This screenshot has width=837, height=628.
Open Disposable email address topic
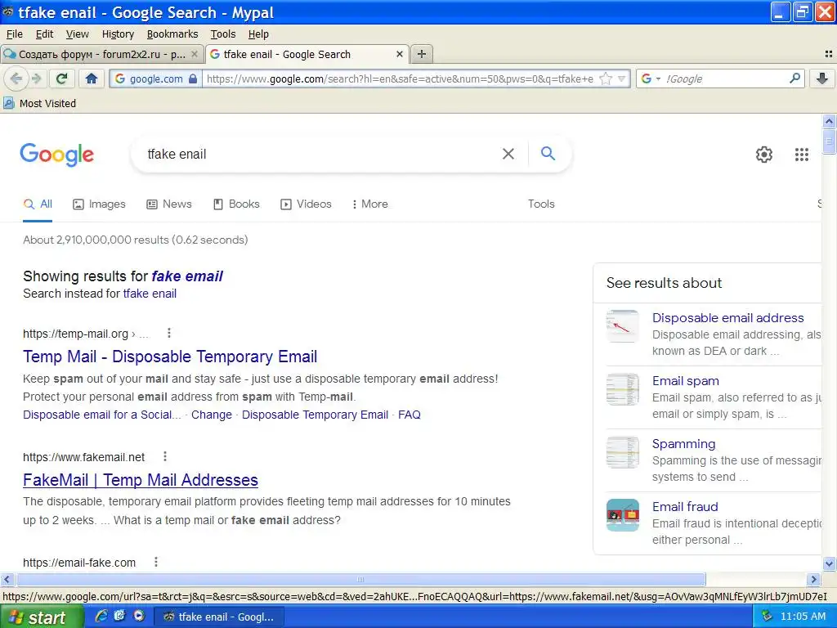tap(727, 318)
